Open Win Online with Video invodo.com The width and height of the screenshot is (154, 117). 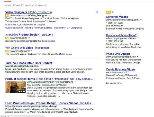(x=28, y=48)
